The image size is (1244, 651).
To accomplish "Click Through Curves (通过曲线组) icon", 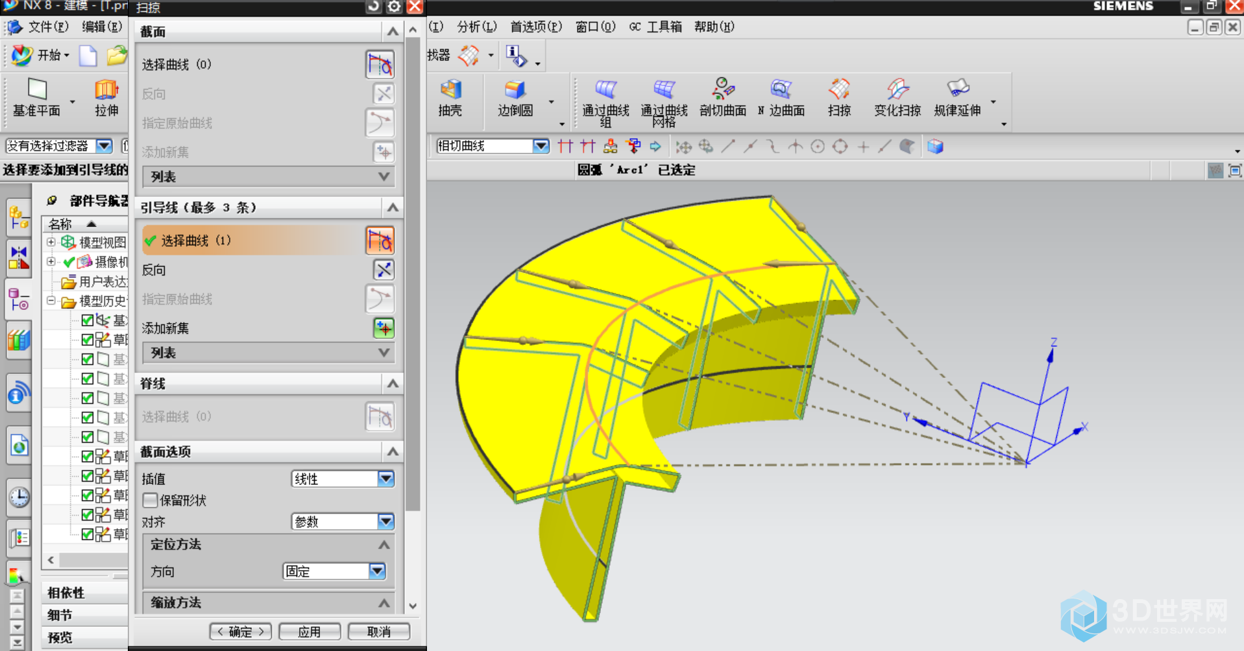I will tap(605, 89).
